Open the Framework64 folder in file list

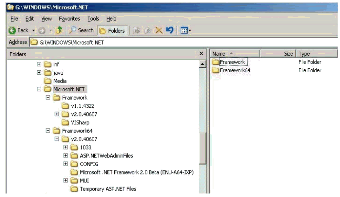pos(235,70)
